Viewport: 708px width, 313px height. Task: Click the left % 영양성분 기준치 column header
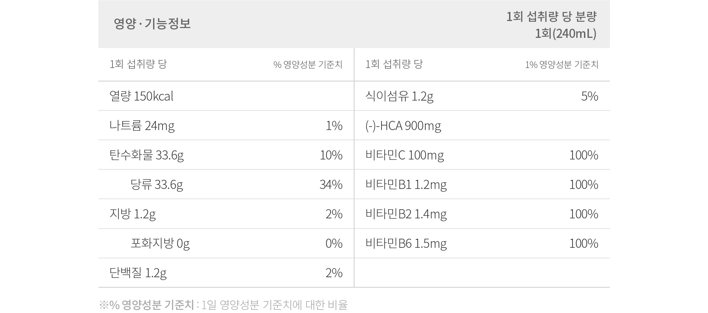tap(308, 64)
